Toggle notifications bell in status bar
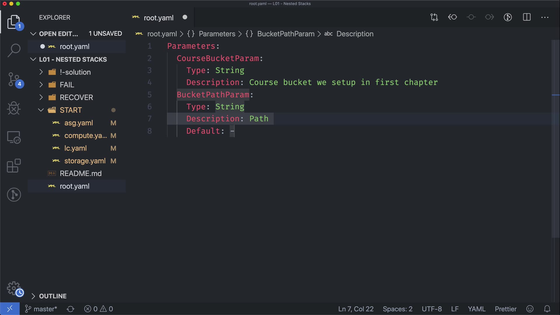560x315 pixels. point(547,309)
